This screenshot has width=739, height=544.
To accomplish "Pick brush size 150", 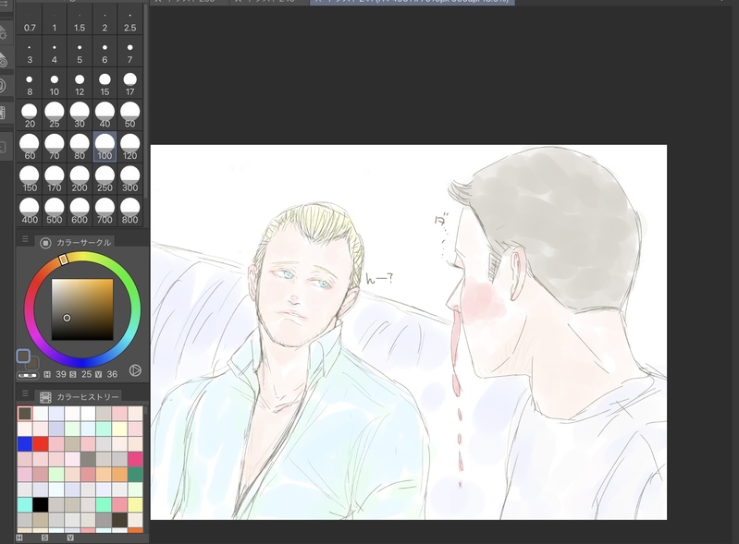I will click(x=30, y=179).
